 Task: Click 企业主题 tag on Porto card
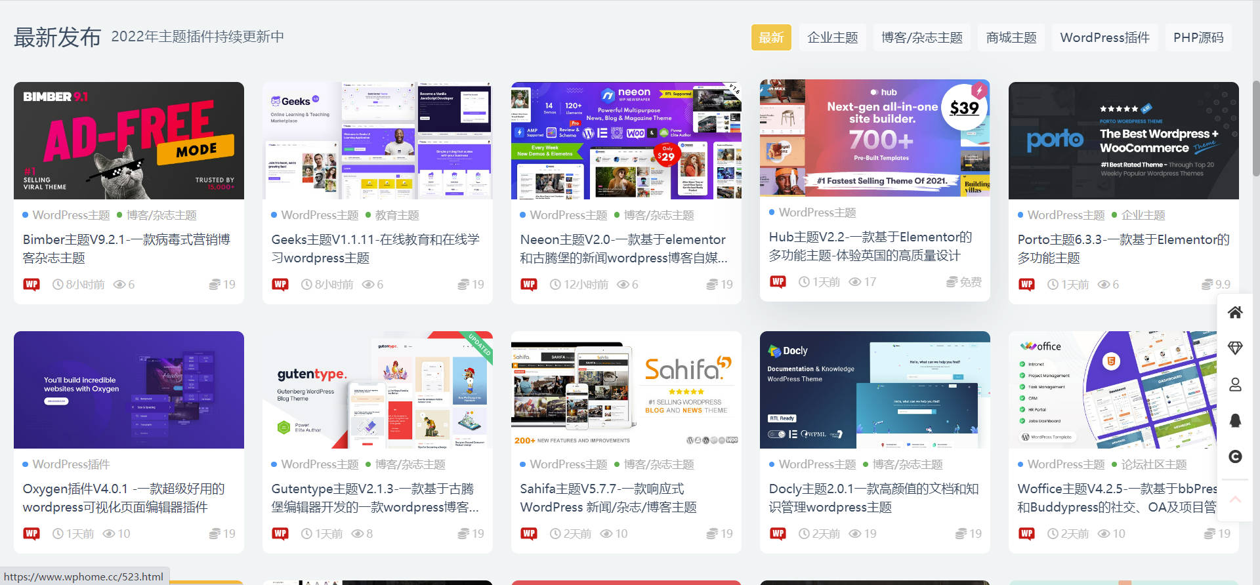tap(1143, 215)
